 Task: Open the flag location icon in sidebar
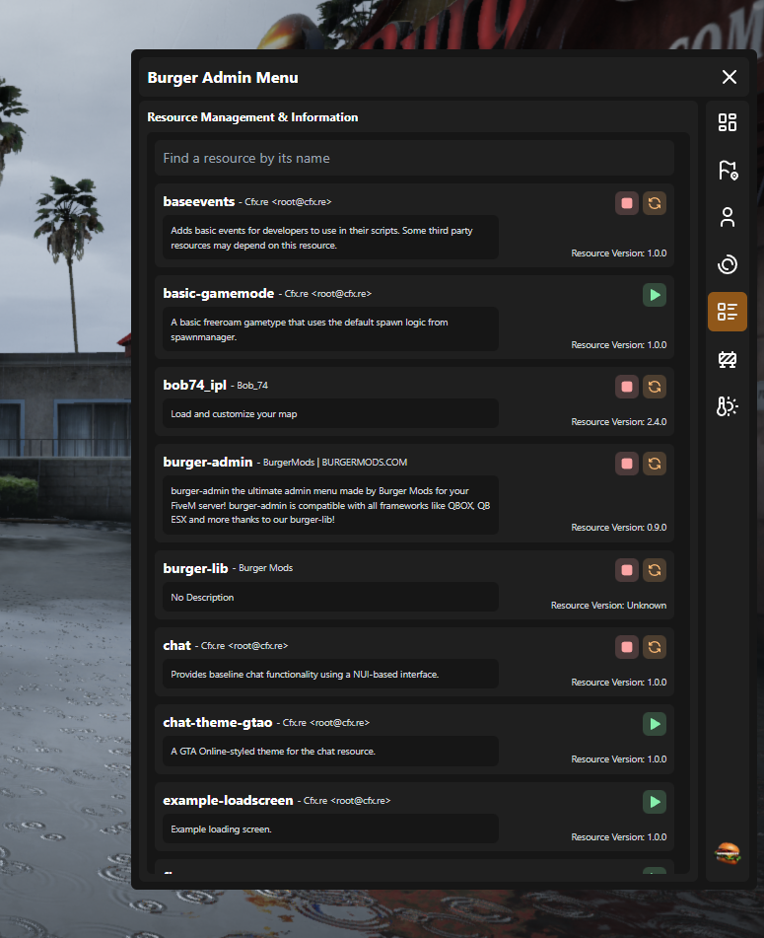point(727,170)
